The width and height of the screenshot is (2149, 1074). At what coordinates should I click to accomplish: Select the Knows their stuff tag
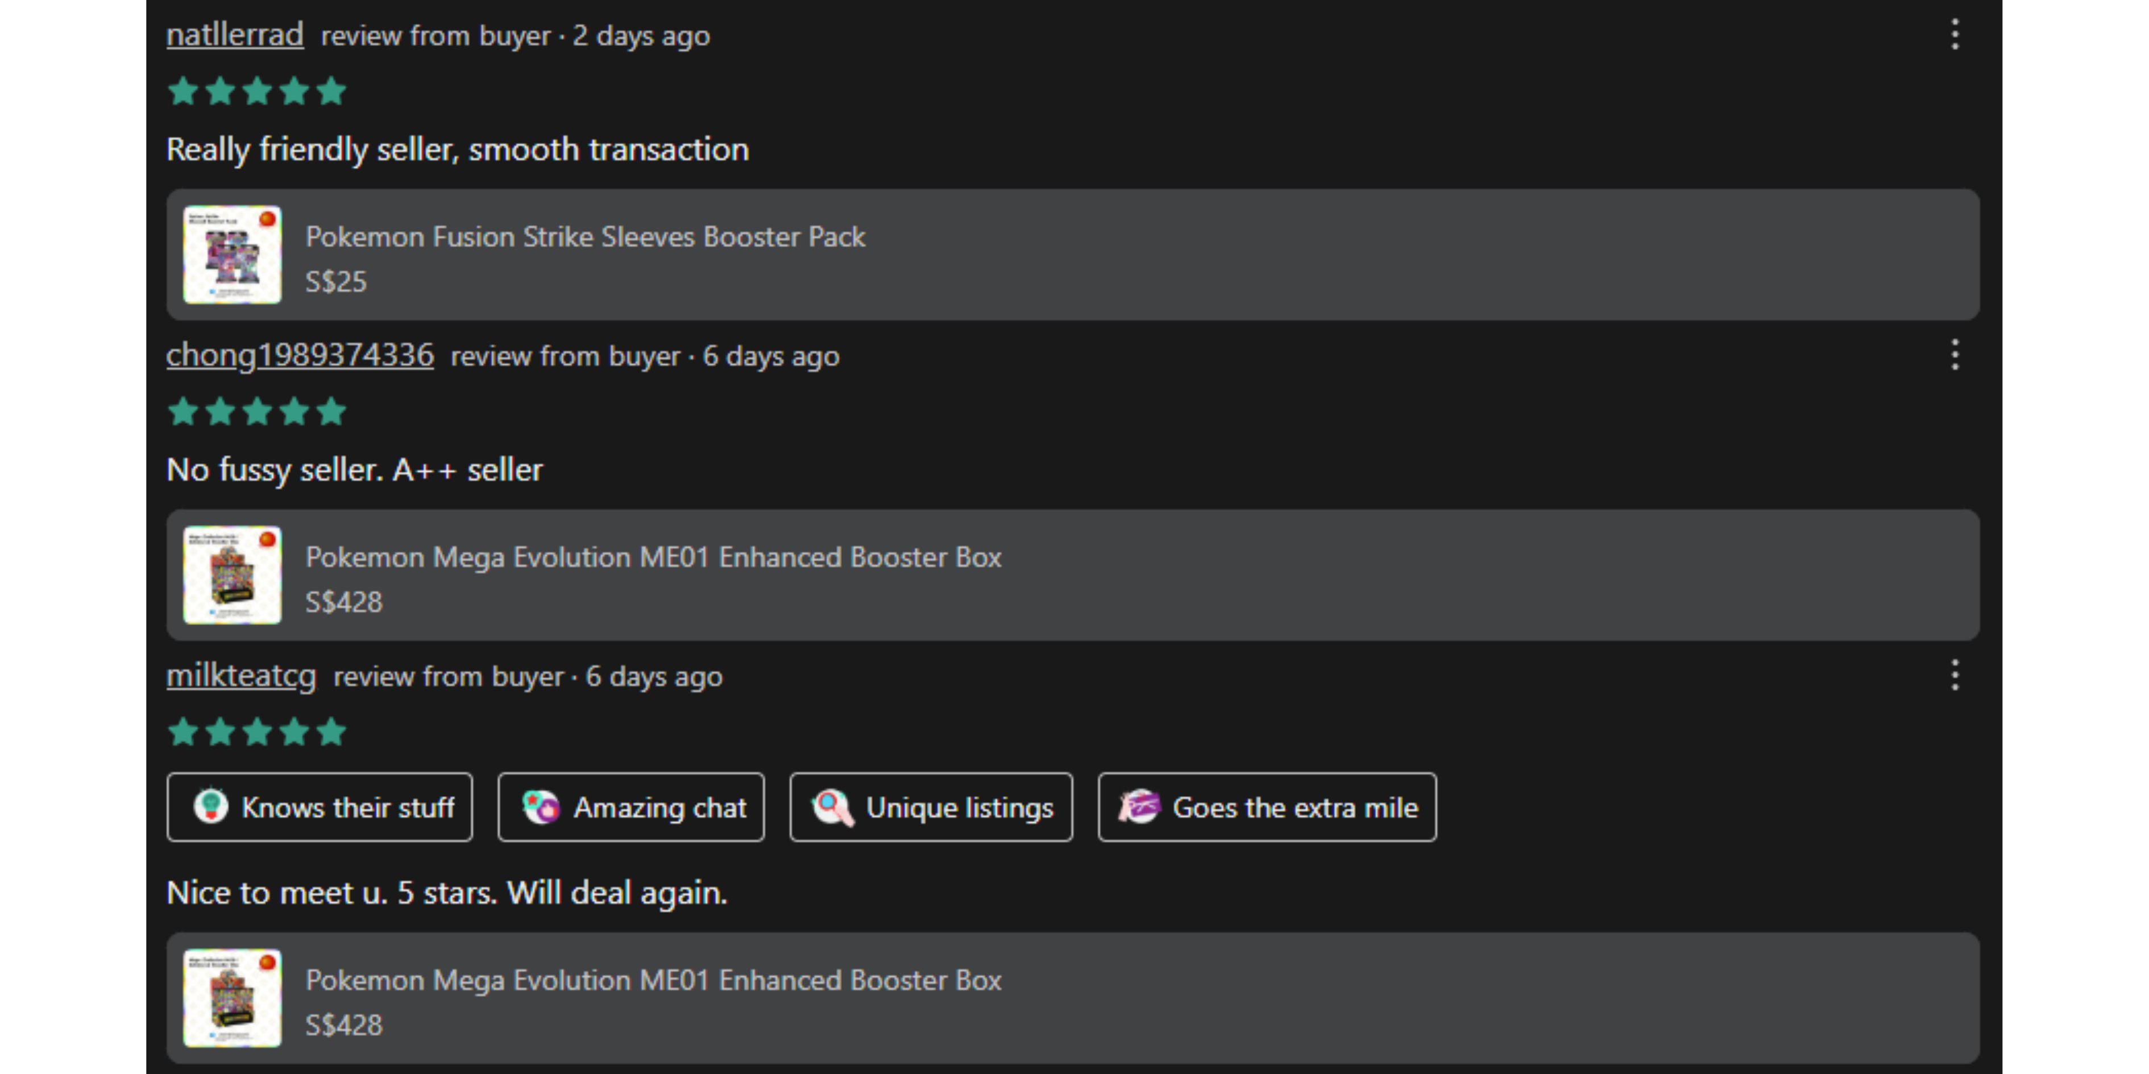pyautogui.click(x=320, y=807)
